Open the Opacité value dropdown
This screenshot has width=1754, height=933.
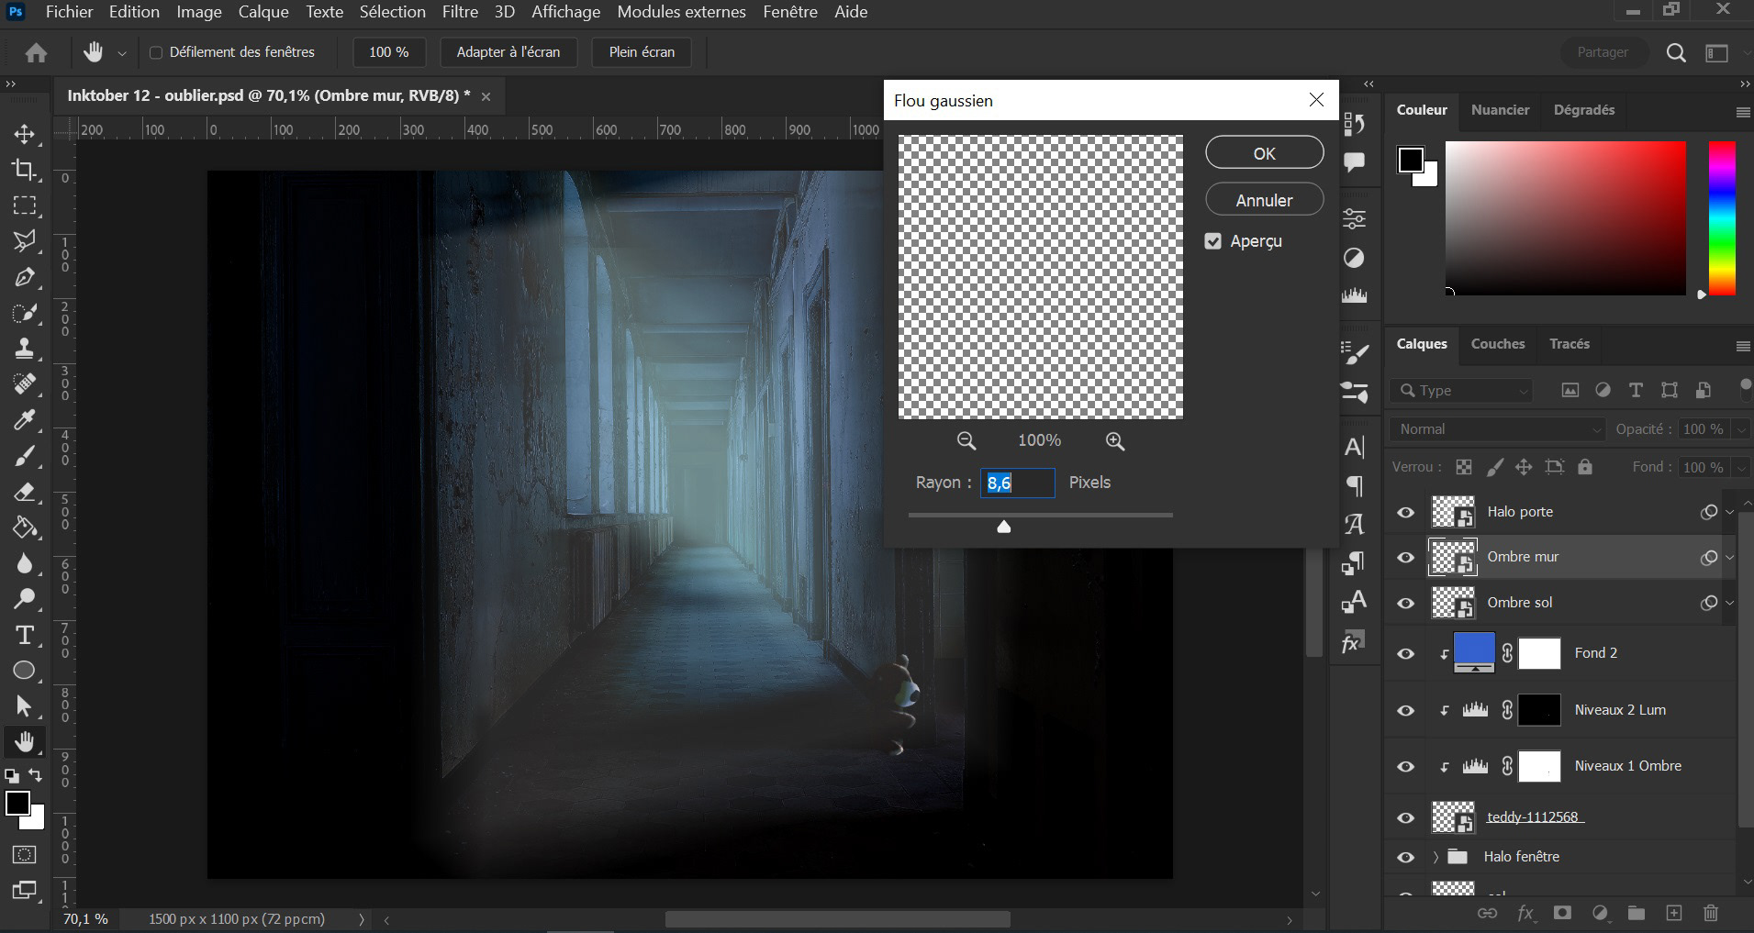tap(1741, 429)
